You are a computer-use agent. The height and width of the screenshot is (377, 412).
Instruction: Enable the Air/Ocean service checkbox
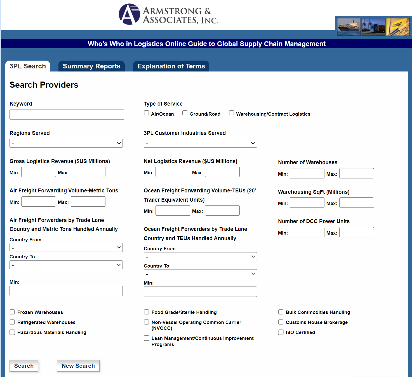click(x=147, y=113)
